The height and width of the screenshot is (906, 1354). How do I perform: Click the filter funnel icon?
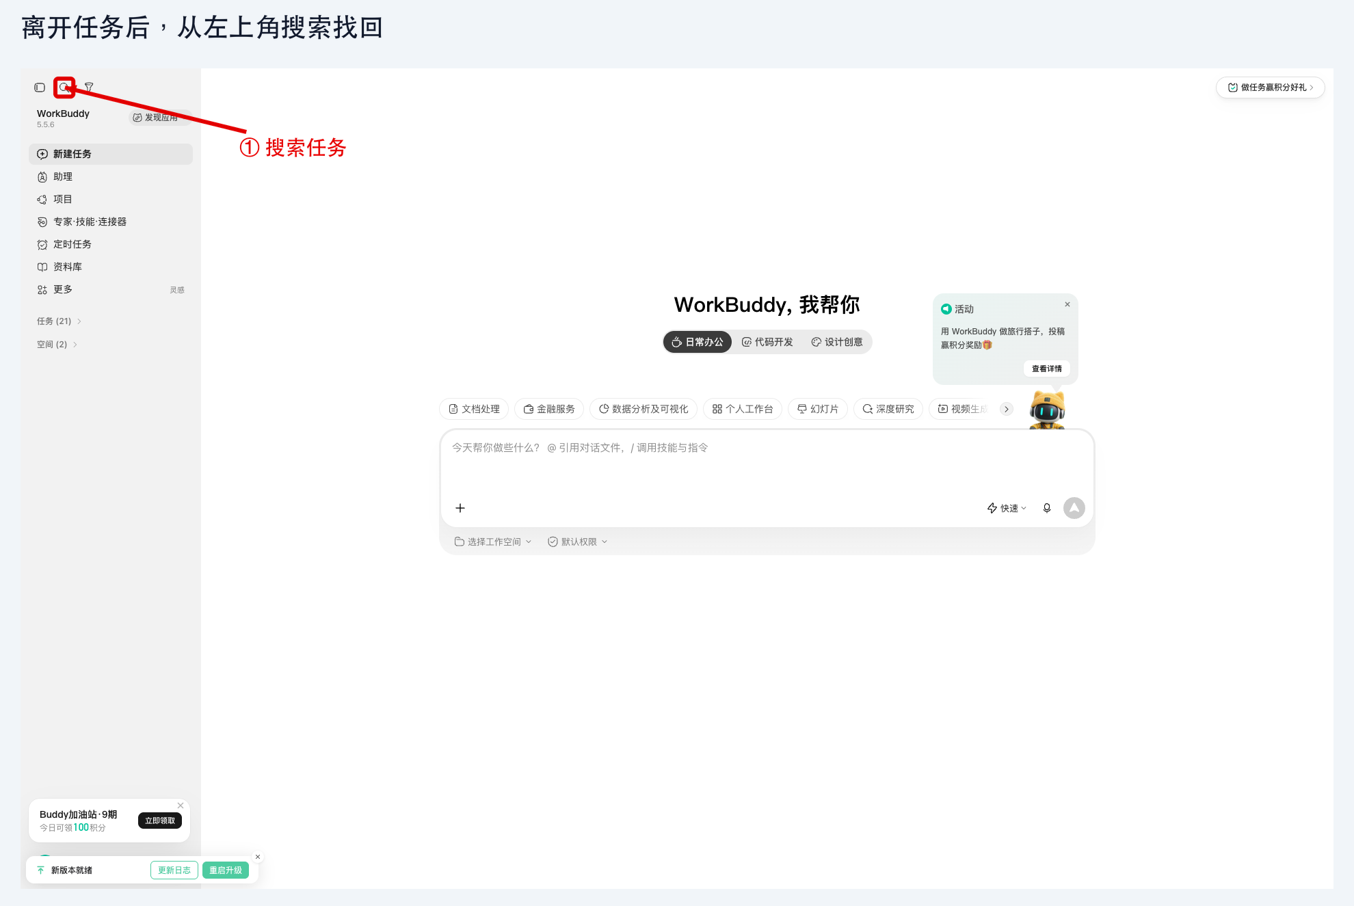pyautogui.click(x=89, y=88)
